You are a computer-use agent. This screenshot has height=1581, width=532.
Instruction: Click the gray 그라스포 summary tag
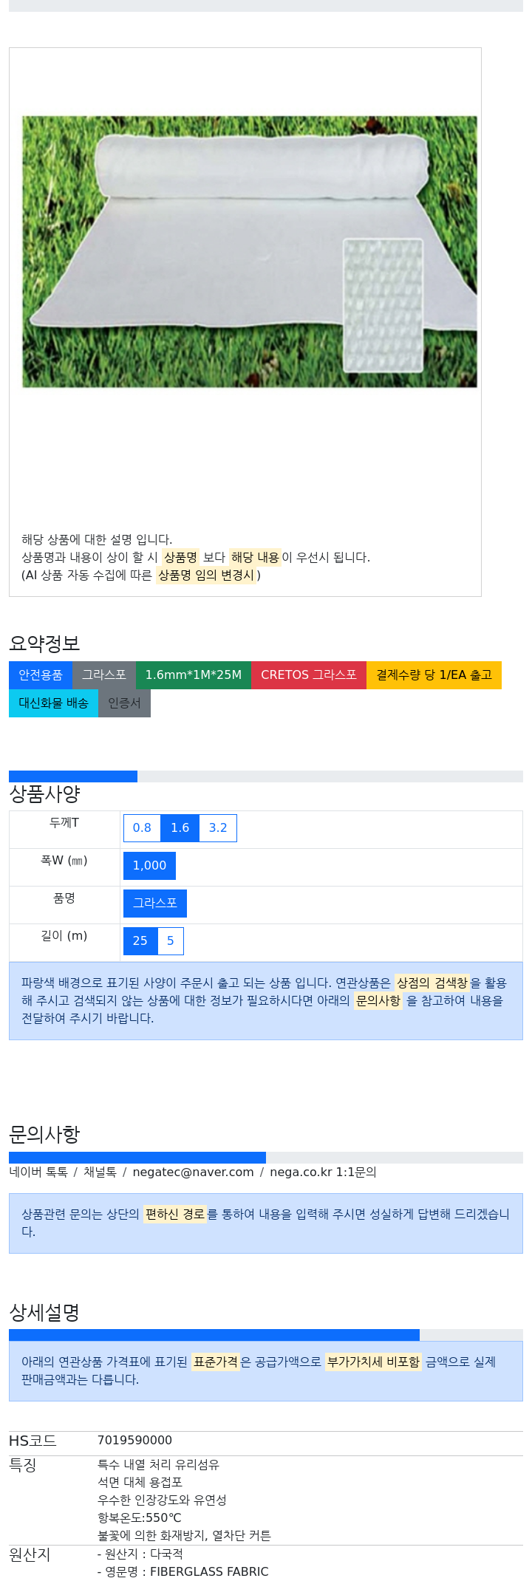coord(104,675)
